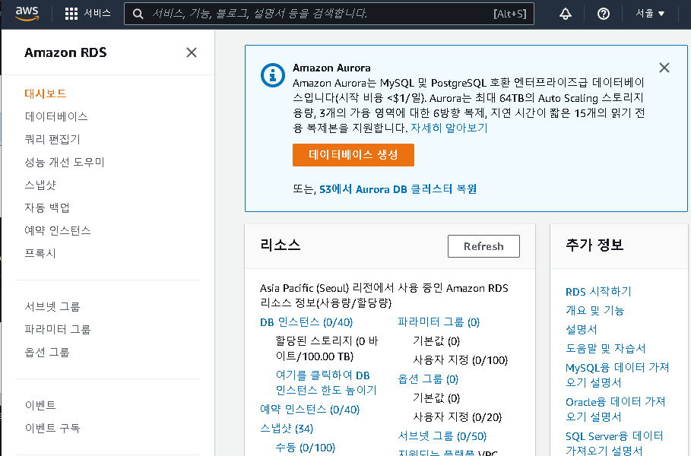691x456 pixels.
Task: Click 사용자 지정 (0/100) text
Action: click(x=460, y=360)
